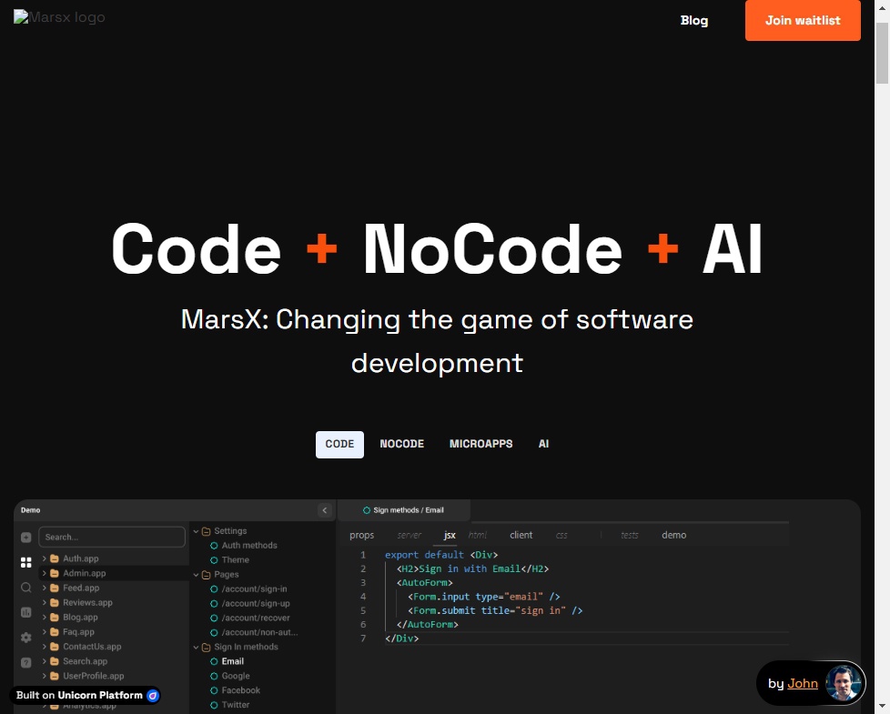Open the demo tab in the code editor
Screen dimensions: 890x714
673,535
